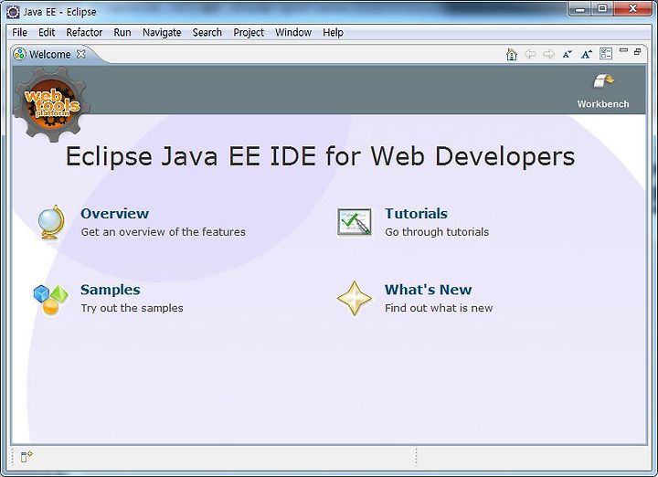Click the navigate back arrow

[530, 54]
